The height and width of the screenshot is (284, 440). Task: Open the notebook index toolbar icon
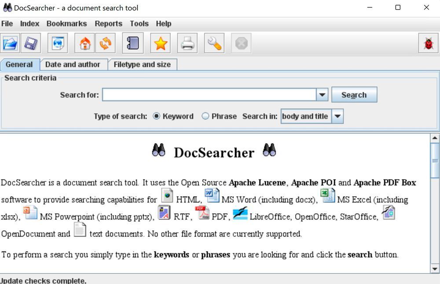(133, 43)
